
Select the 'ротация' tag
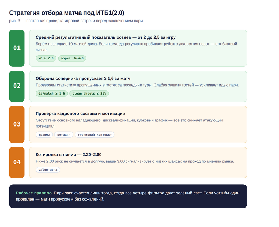click(x=64, y=135)
